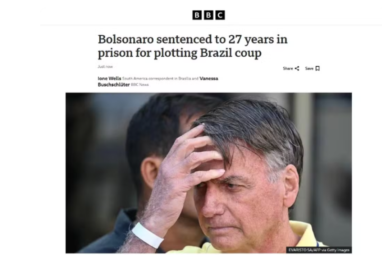The image size is (382, 255).
Task: Open author Ione Wells' profile
Action: point(109,79)
